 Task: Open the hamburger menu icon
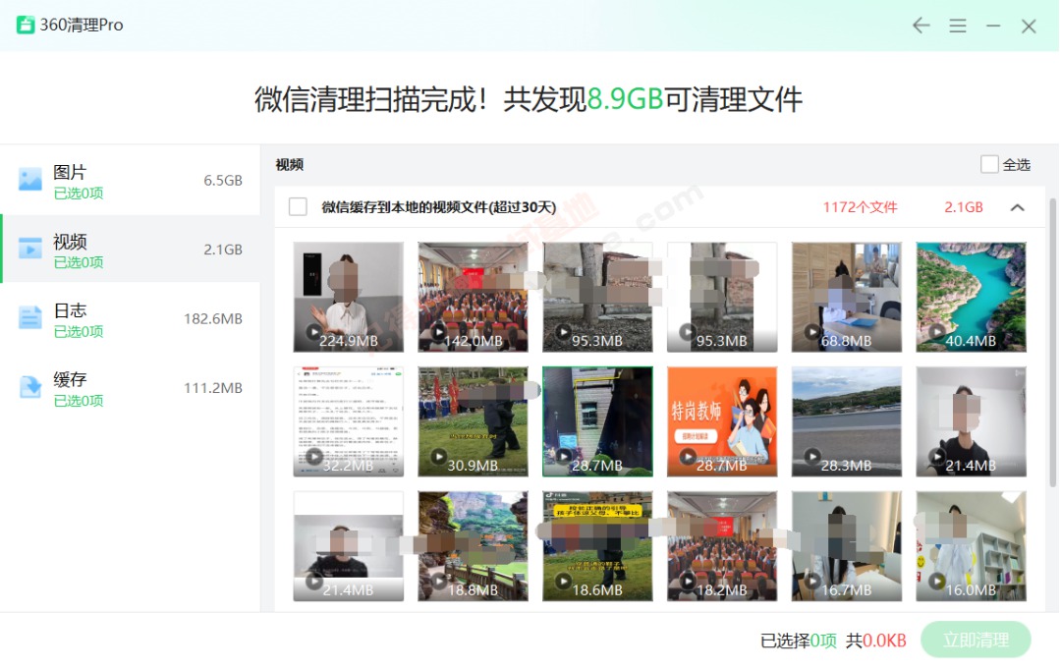(x=957, y=26)
